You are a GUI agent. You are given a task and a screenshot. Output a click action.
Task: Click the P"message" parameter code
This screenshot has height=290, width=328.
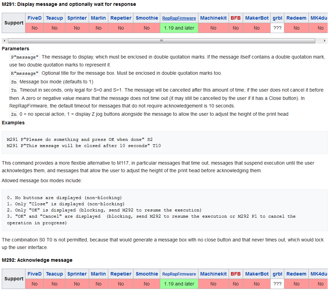tap(25, 57)
